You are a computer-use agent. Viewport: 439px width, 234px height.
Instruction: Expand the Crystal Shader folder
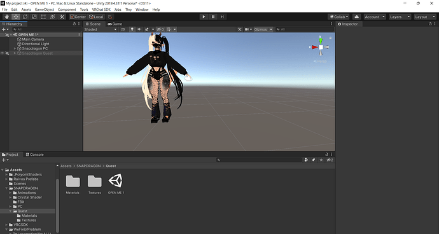[11, 197]
